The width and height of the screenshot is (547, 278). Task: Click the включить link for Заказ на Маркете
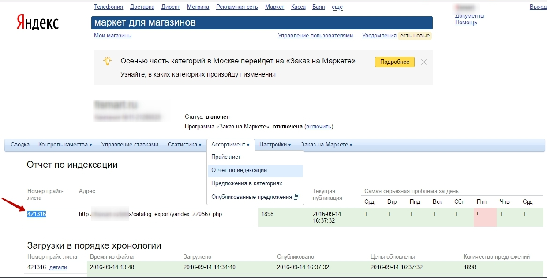(318, 127)
